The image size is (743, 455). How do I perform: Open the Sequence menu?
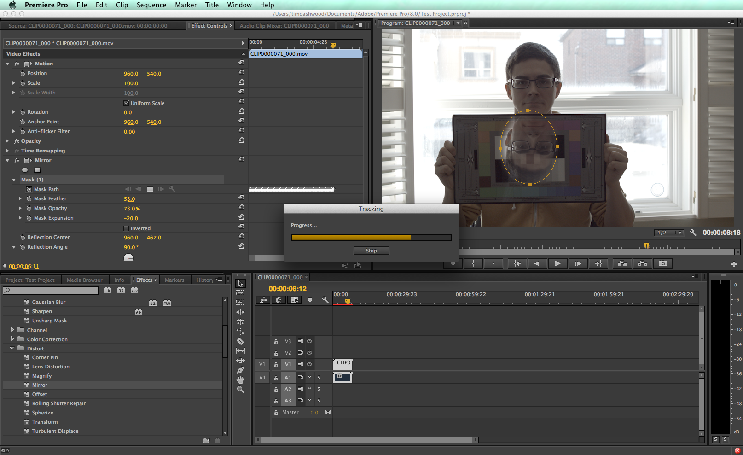tap(151, 5)
